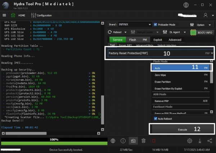This screenshot has height=153, width=216.
Task: Click the Reboot circular arrow icon
Action: 110,32
